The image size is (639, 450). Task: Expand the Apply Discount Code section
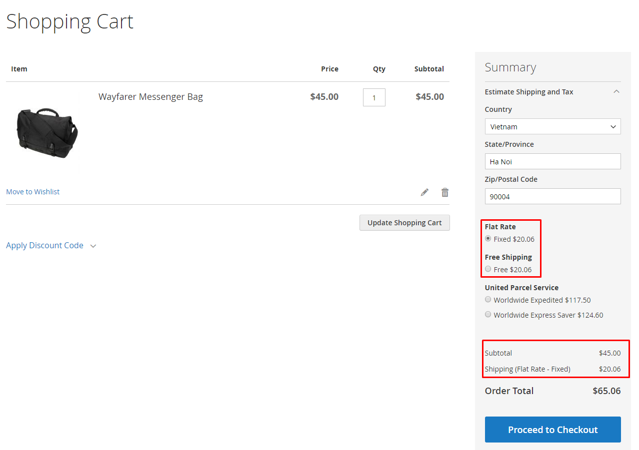45,246
